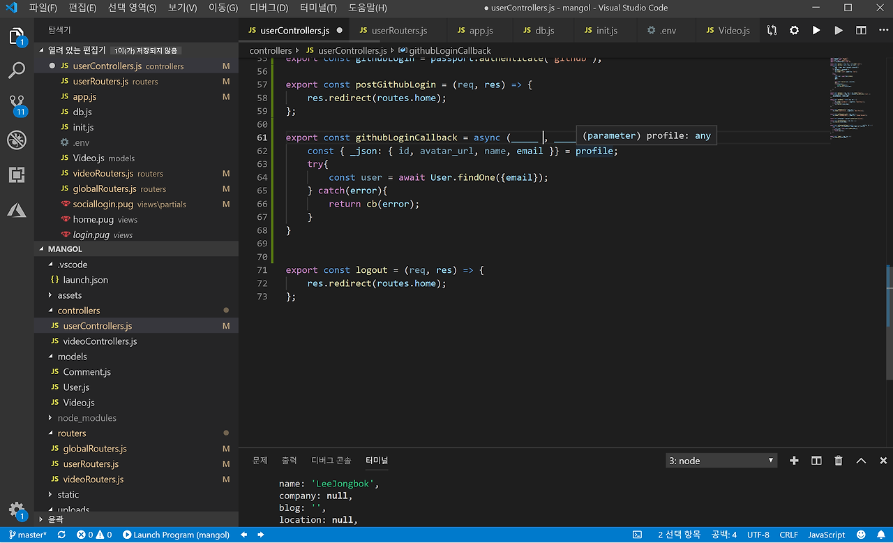Add a new terminal with plus icon

point(794,461)
